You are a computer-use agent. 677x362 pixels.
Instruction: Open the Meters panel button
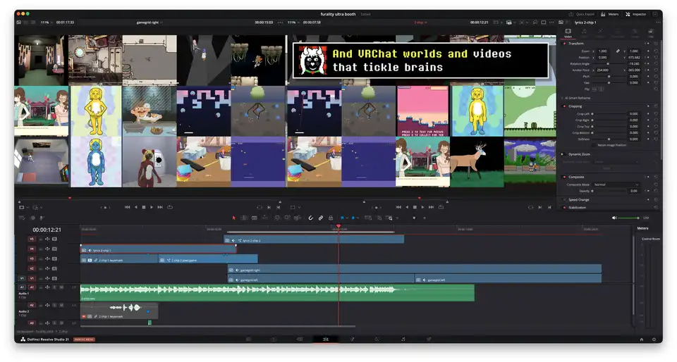(x=609, y=14)
